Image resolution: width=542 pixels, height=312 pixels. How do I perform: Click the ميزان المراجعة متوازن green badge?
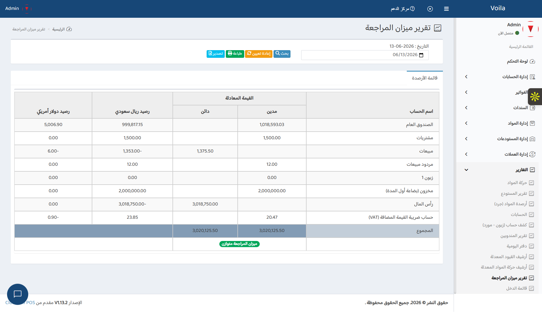pos(239,244)
